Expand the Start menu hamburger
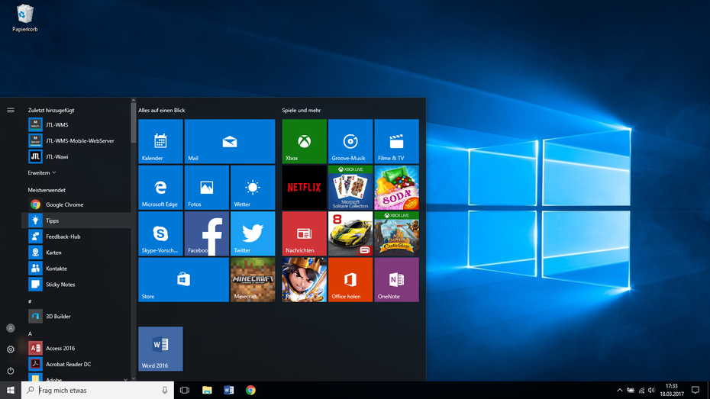This screenshot has width=710, height=399. (x=11, y=110)
